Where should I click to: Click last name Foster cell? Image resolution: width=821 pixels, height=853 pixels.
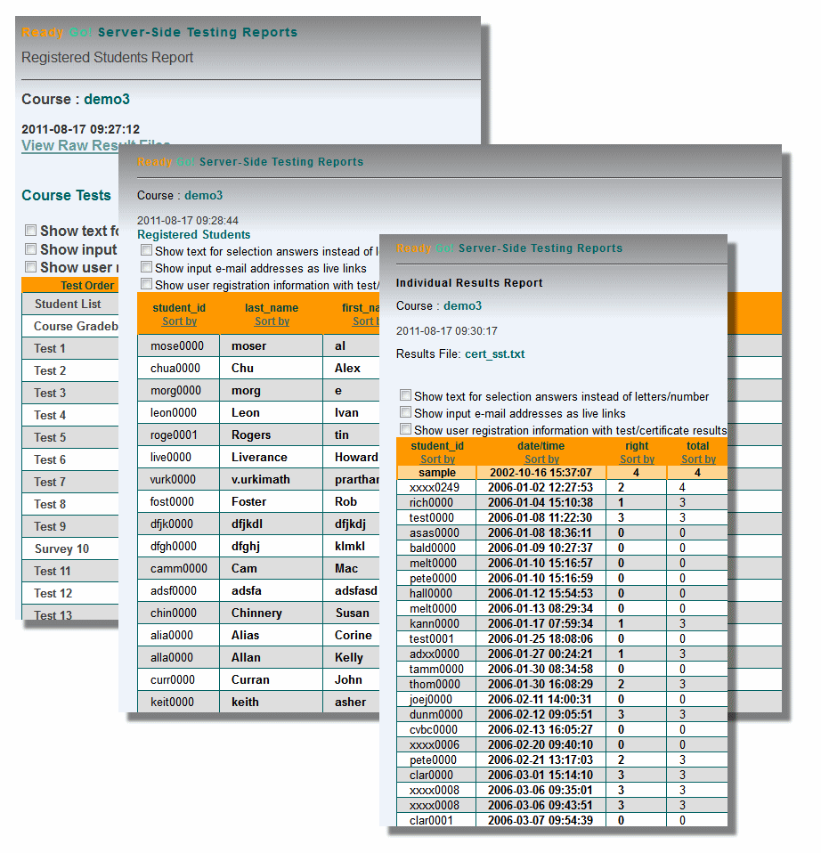tap(248, 502)
